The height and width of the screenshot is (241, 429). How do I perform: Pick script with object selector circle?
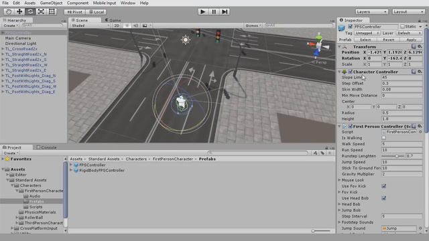[x=420, y=132]
